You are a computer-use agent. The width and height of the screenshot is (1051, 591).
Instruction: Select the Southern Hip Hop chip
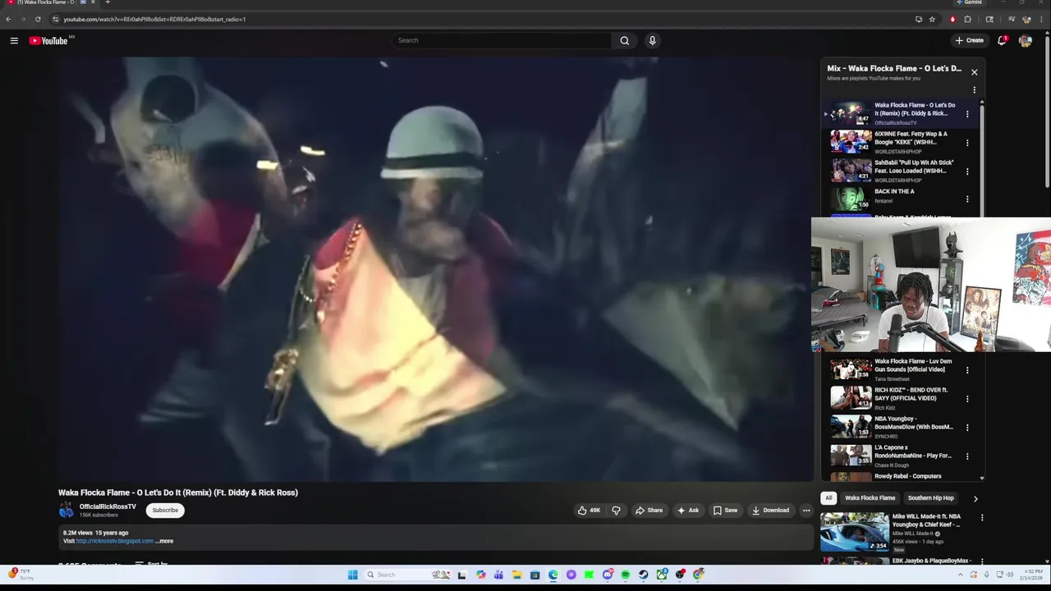click(930, 498)
